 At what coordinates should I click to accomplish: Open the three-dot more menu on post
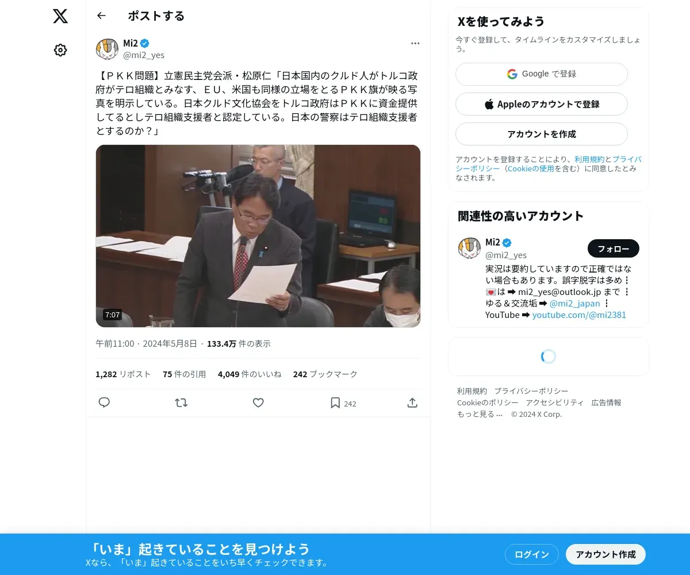[415, 43]
